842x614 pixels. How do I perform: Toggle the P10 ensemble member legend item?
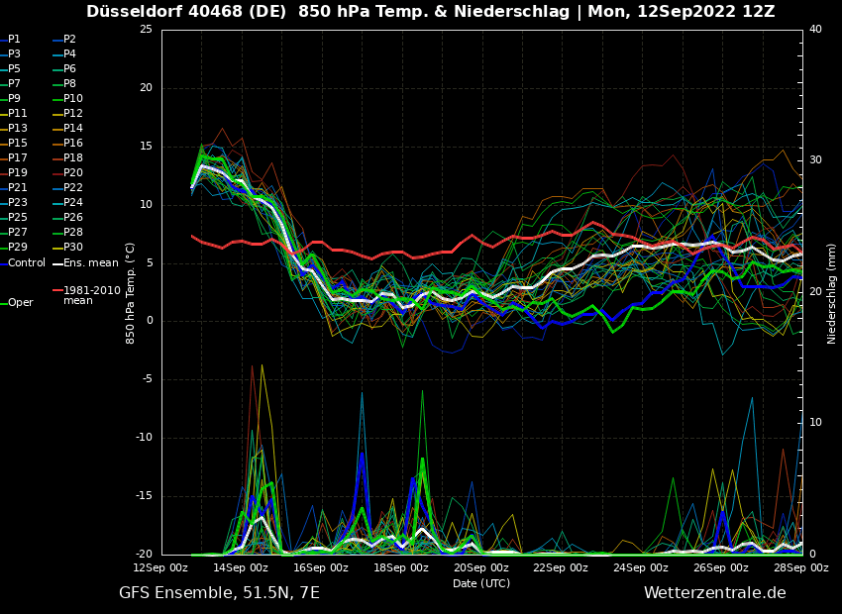(x=73, y=98)
